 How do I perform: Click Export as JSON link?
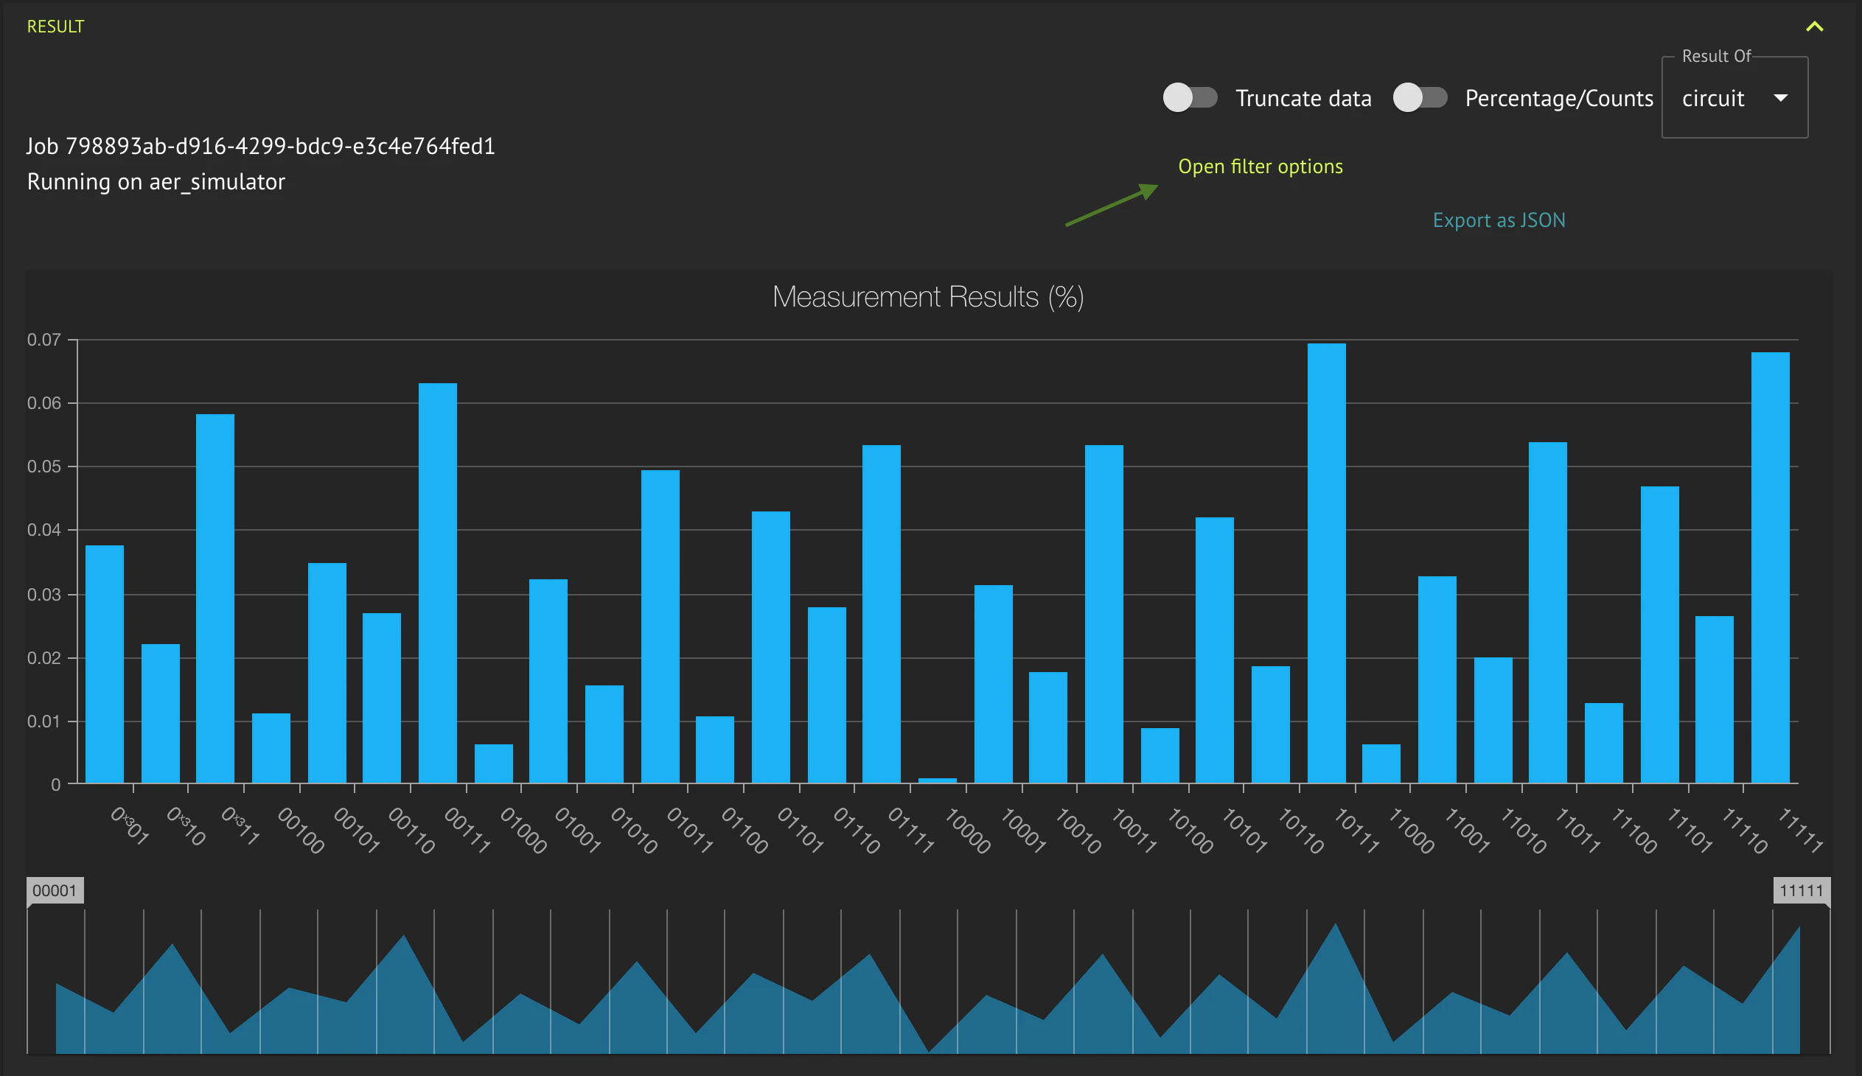point(1499,220)
